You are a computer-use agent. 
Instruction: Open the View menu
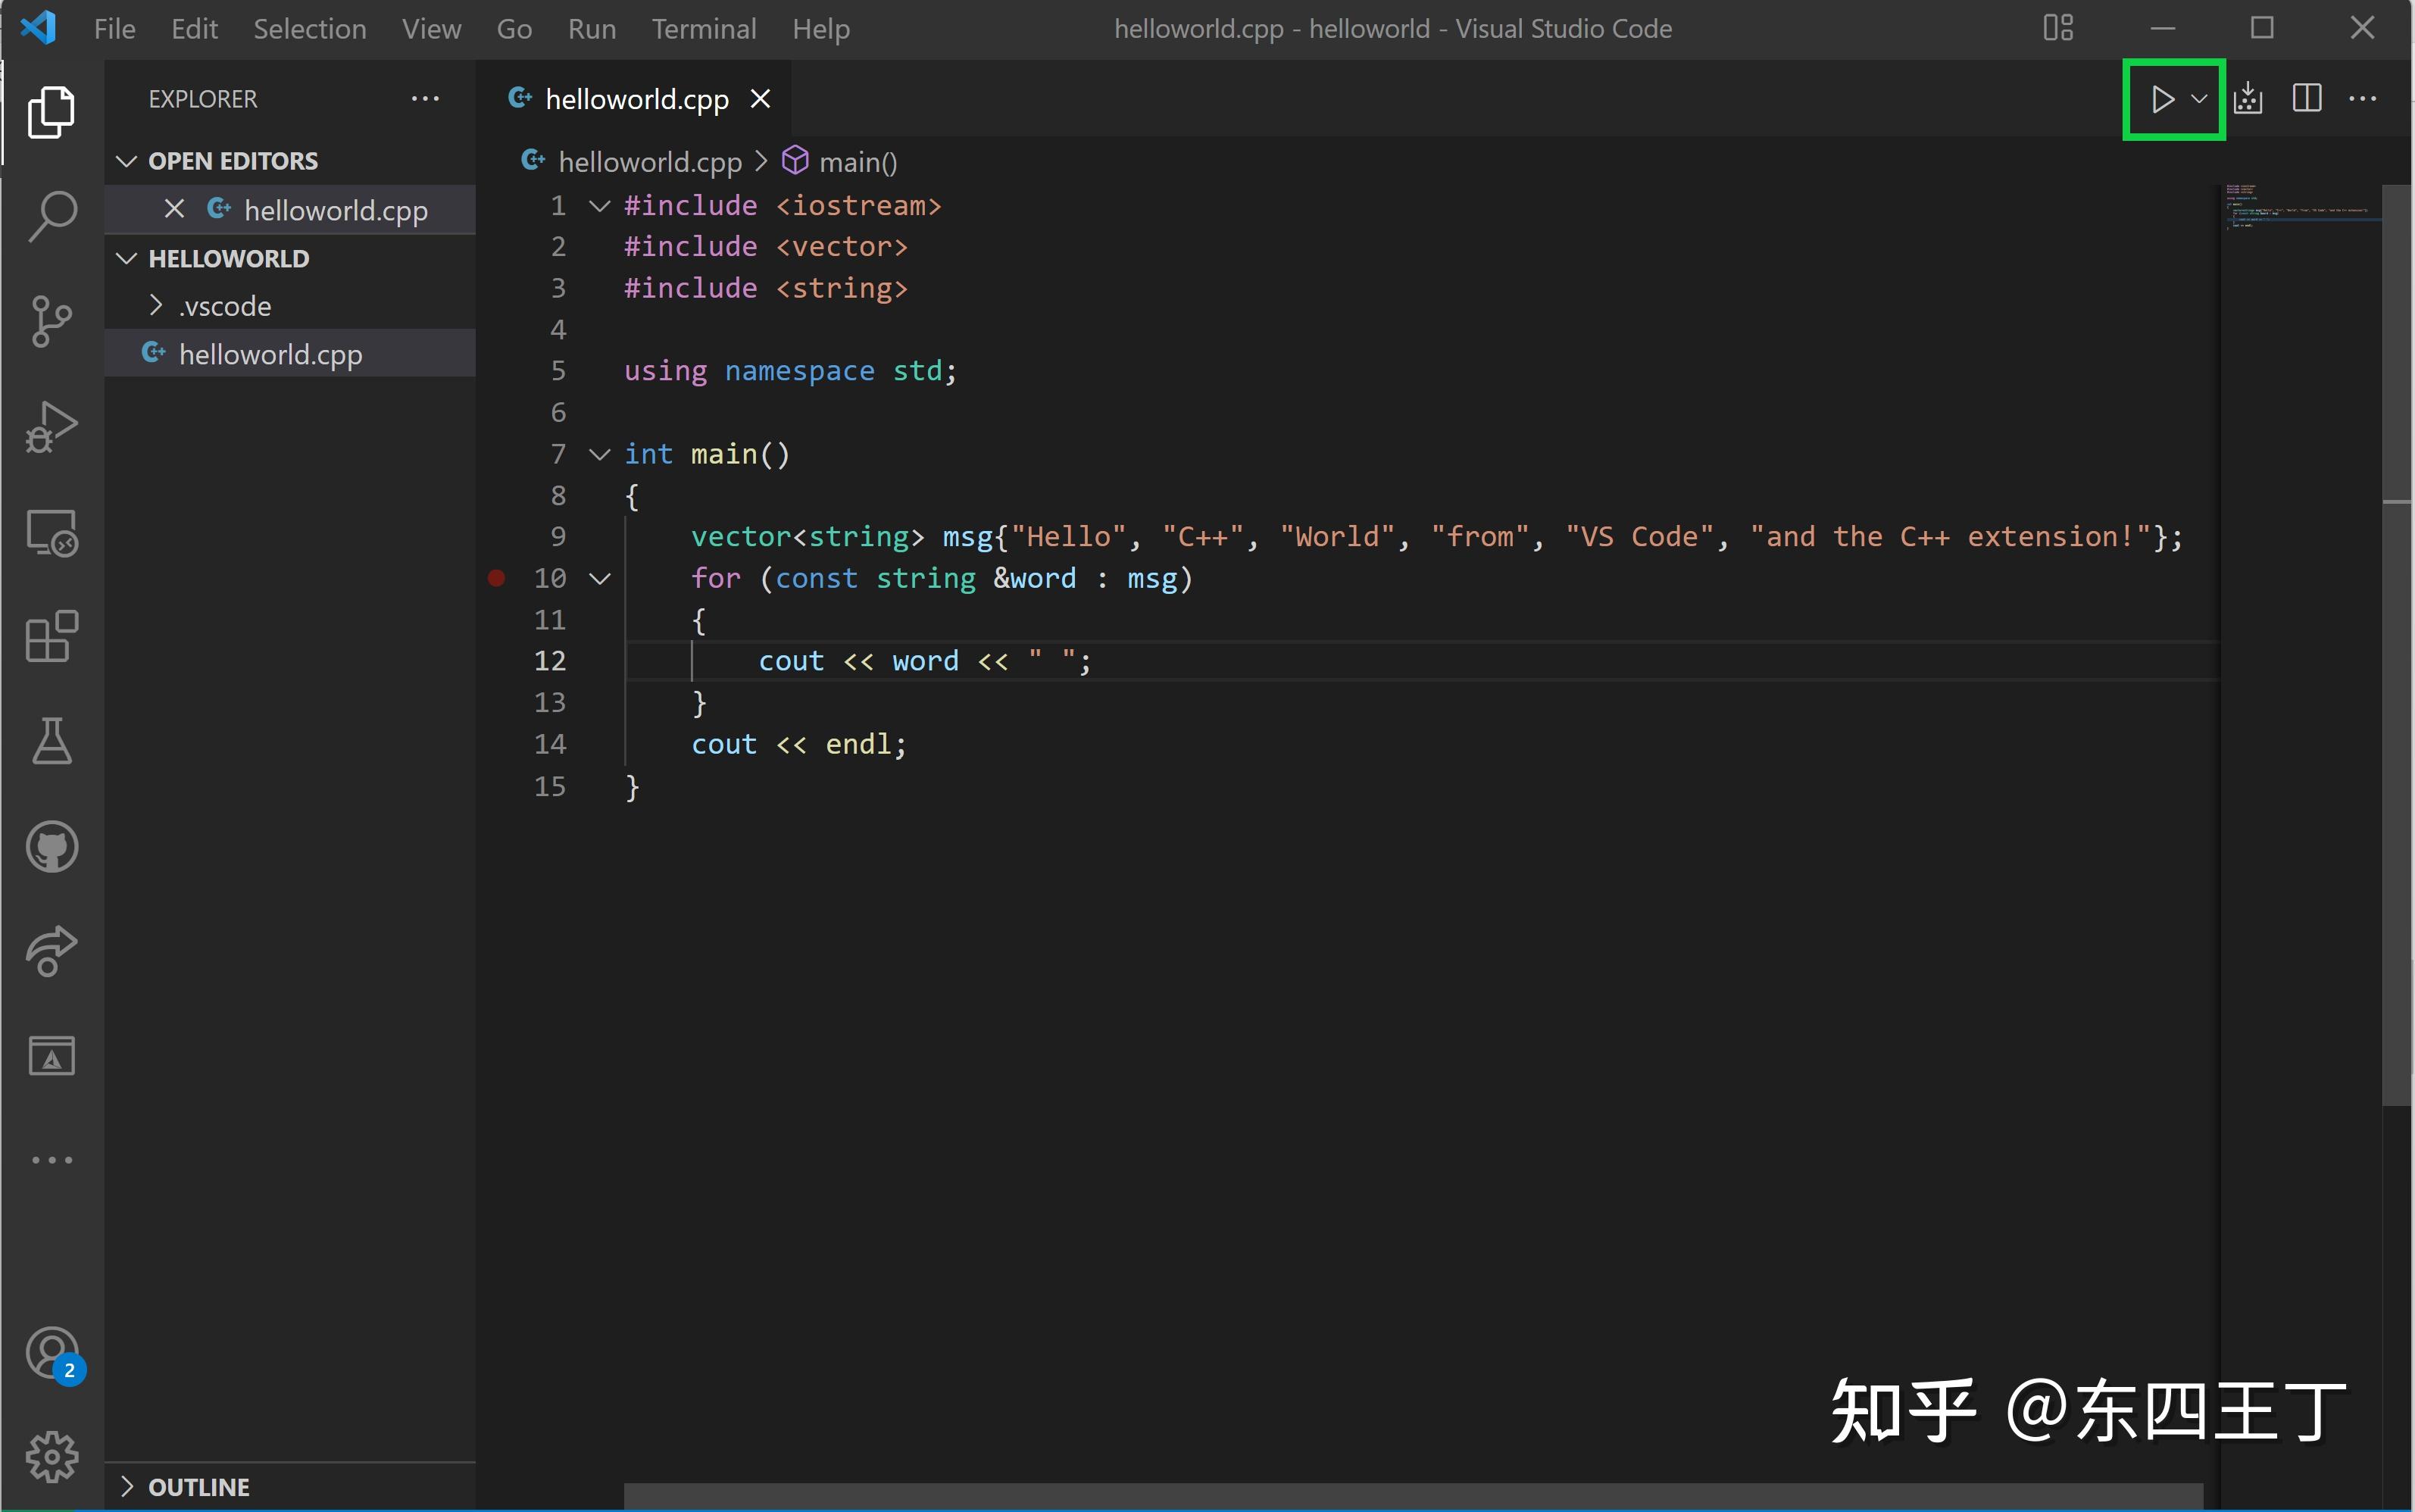click(x=432, y=29)
